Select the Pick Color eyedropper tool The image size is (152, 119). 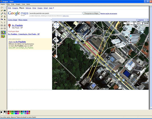coord(2,13)
